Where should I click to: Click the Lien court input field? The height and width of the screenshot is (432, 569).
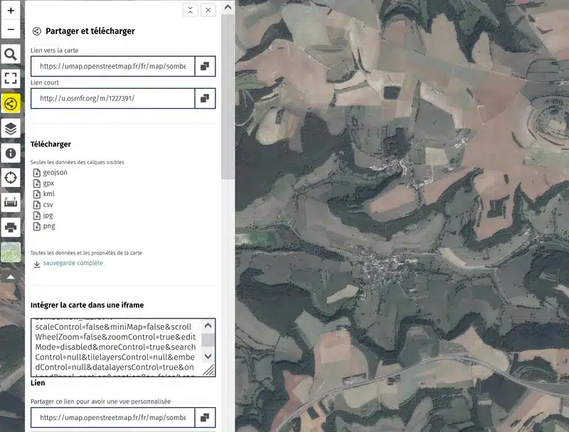pos(113,98)
